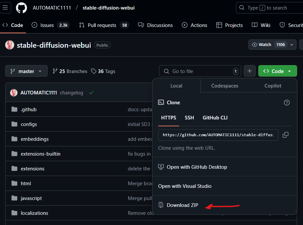Click the zip file icon beside Download ZIP
The width and height of the screenshot is (303, 225).
[161, 205]
